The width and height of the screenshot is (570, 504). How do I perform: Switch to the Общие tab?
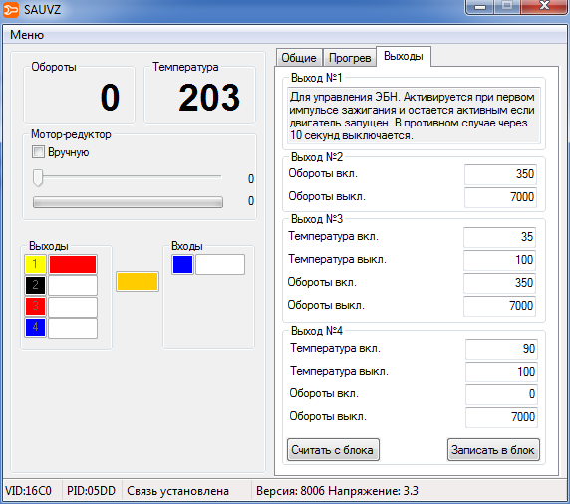(x=299, y=58)
